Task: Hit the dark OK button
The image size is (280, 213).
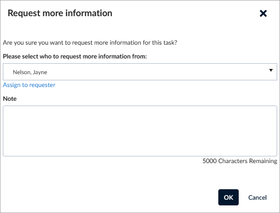Action: click(228, 197)
